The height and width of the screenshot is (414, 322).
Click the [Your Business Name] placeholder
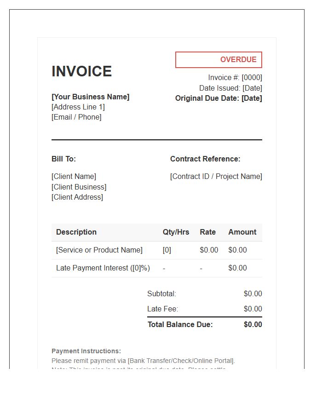coord(91,97)
